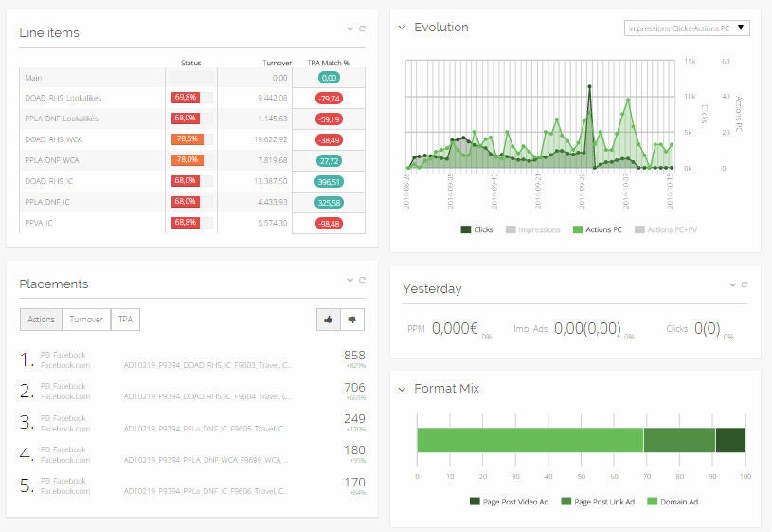Click thumbs down in Placements
Image resolution: width=772 pixels, height=532 pixels.
click(x=352, y=320)
